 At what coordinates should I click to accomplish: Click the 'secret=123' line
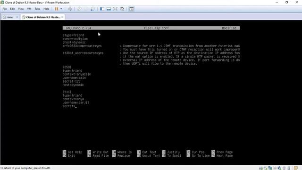click(x=71, y=81)
